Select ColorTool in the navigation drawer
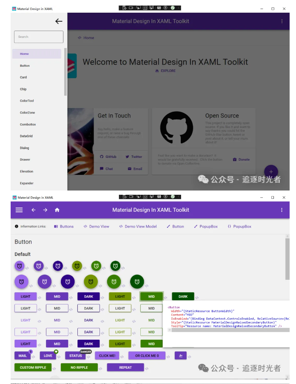296x384 pixels. [x=37, y=101]
